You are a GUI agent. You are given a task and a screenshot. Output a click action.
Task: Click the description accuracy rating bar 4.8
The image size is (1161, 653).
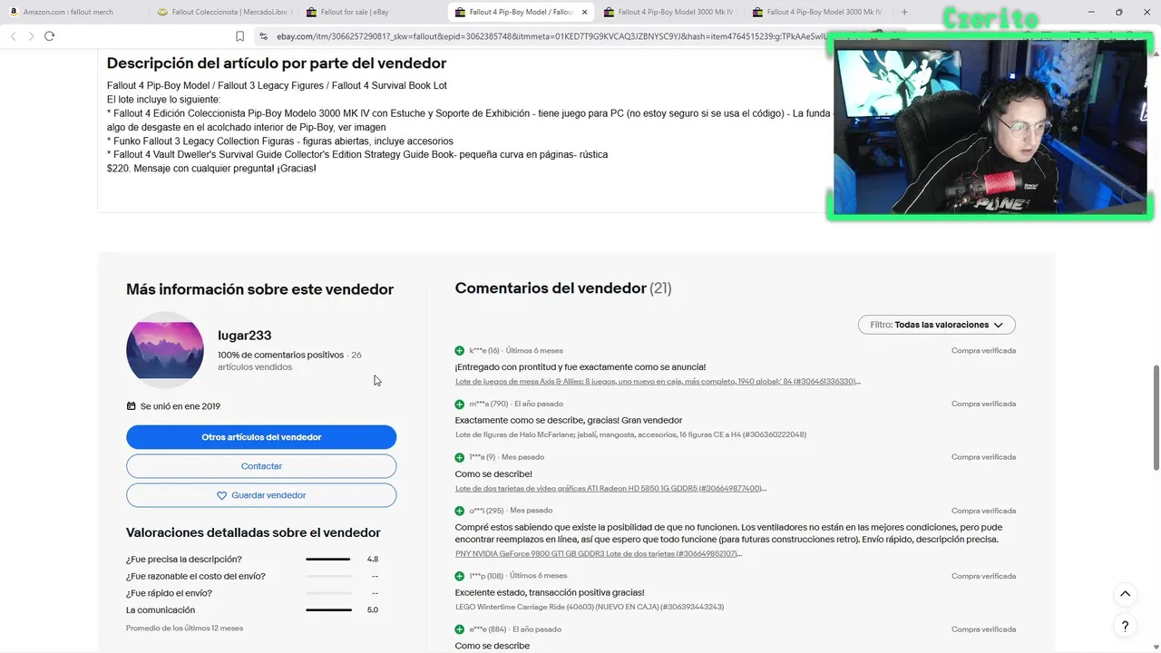click(328, 560)
